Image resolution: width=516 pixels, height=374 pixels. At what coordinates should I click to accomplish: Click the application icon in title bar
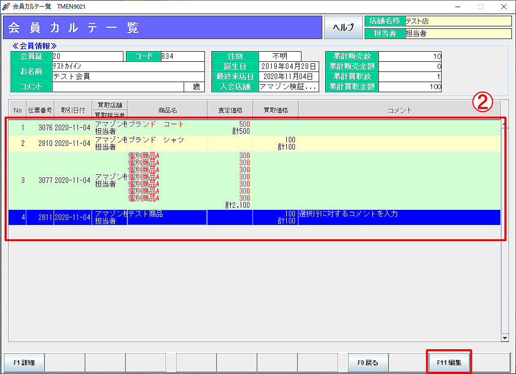pyautogui.click(x=6, y=7)
